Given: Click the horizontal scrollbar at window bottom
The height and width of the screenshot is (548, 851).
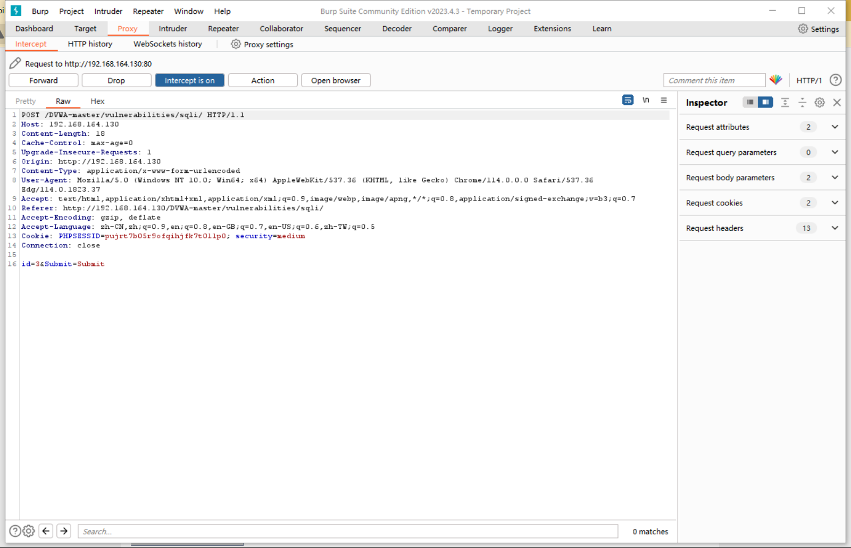Looking at the screenshot, I should click(x=187, y=544).
